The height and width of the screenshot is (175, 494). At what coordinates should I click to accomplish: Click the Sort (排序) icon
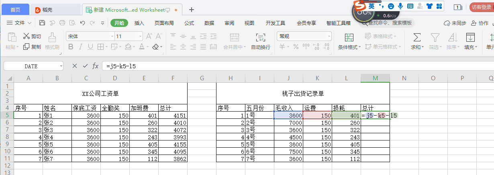tap(453, 38)
